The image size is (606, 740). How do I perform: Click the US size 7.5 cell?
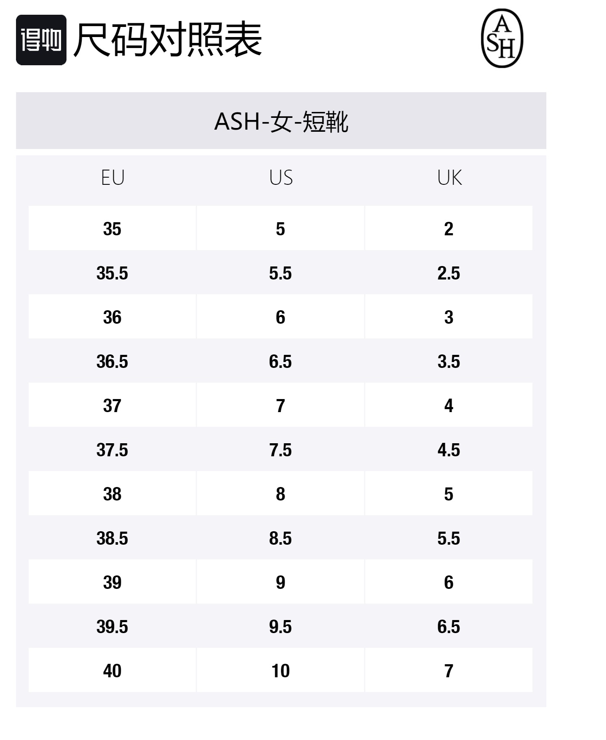281,450
